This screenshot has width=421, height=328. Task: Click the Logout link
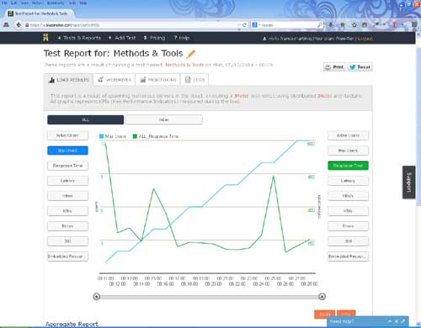365,39
